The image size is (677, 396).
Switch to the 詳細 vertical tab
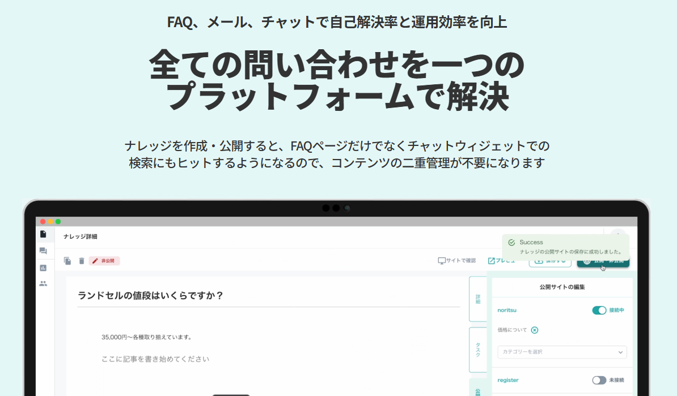point(477,299)
